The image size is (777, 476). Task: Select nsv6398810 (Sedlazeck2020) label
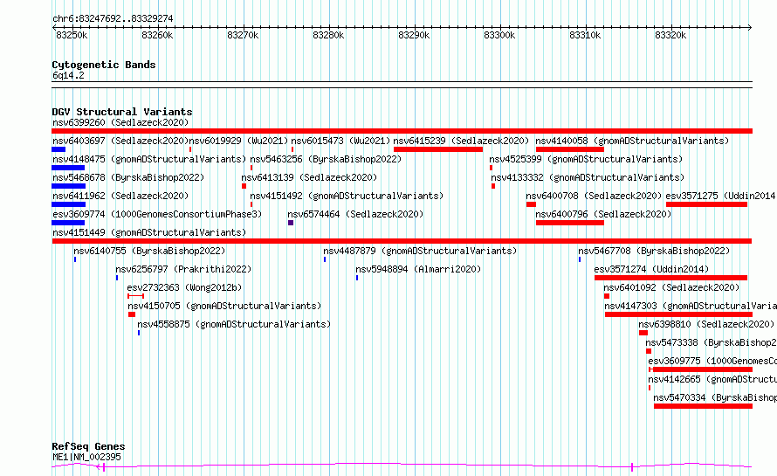706,324
